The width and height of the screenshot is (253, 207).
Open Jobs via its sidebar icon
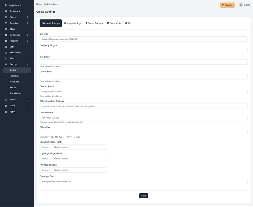[6, 47]
